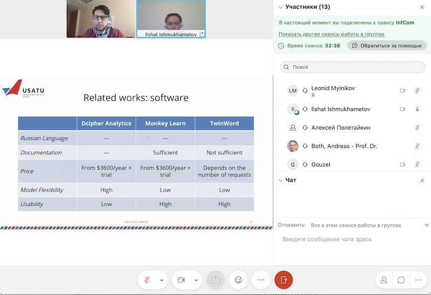Click slide title Related works: software
The width and height of the screenshot is (431, 295).
(136, 98)
